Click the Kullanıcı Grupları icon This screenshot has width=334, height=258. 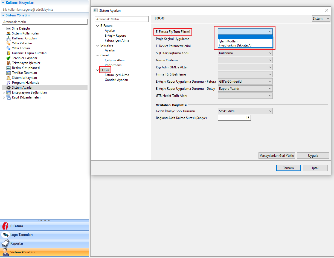tap(8, 38)
